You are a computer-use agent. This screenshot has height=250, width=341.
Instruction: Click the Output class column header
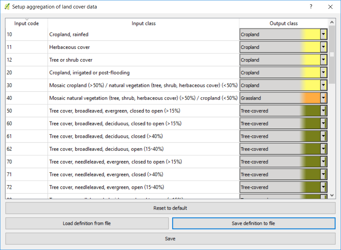(283, 23)
